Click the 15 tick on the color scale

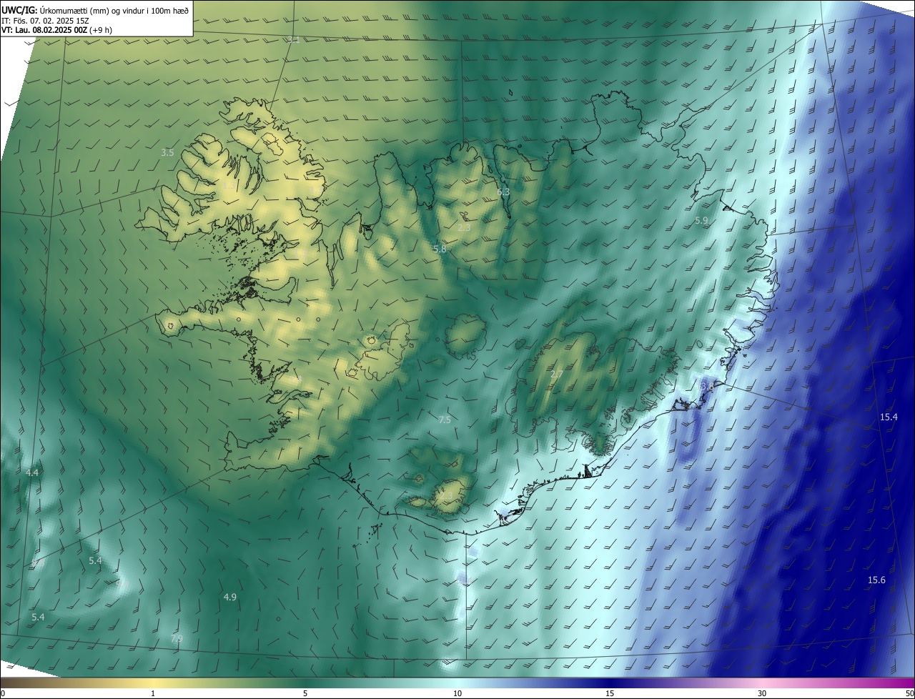[610, 693]
